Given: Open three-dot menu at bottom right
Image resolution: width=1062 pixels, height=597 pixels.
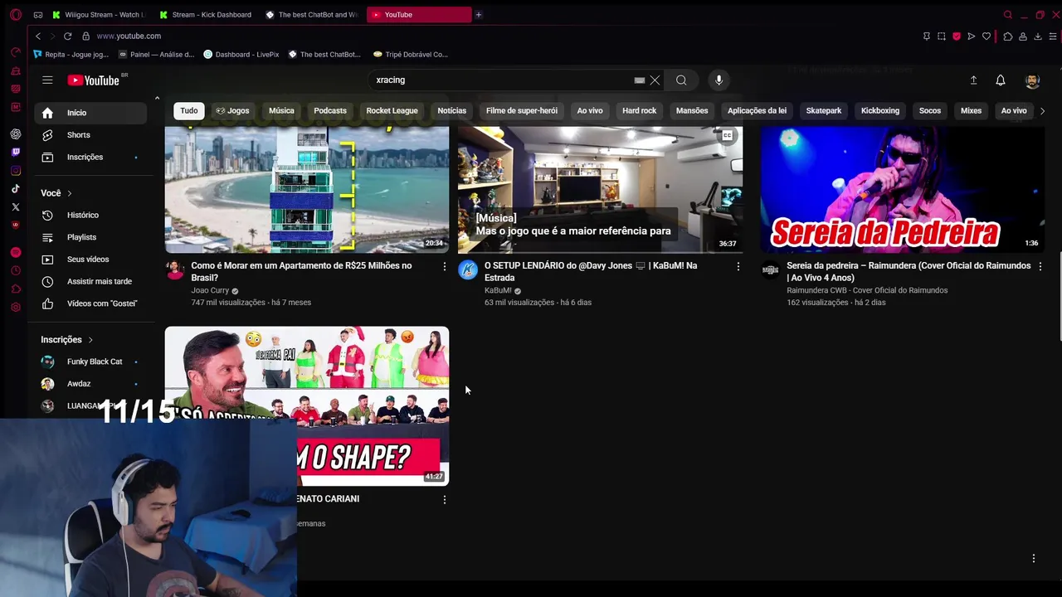Looking at the screenshot, I should (x=1034, y=558).
